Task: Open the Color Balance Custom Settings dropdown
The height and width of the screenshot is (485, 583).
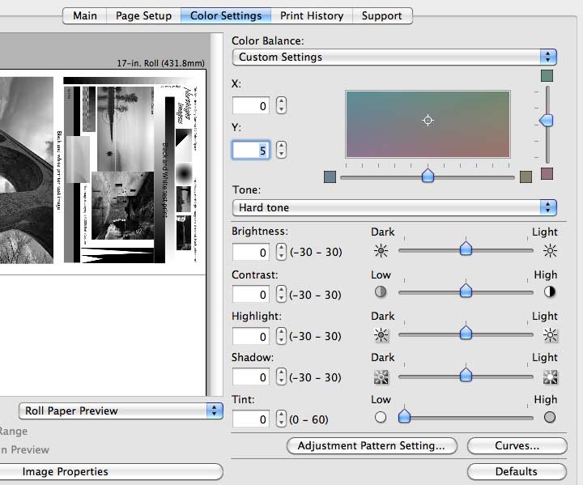Action: 394,57
